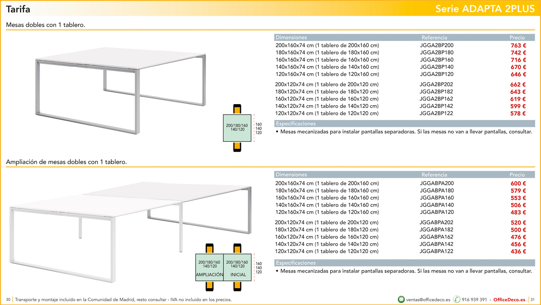Select row 160x120x74 cm reference JGGA2BP162
This screenshot has height=305, width=541.
click(401, 99)
